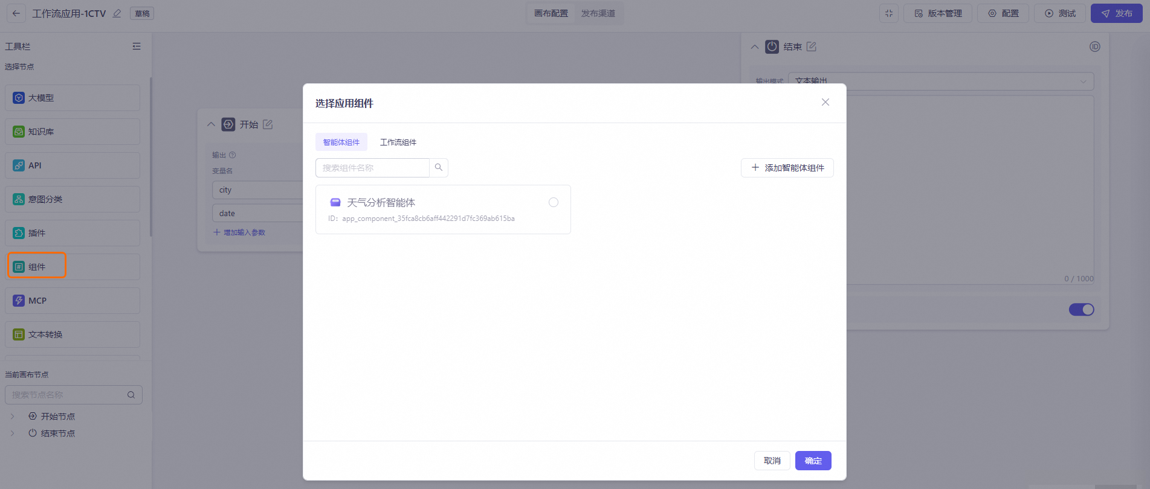The image size is (1150, 489).
Task: Go back using the arrow button
Action: tap(16, 13)
